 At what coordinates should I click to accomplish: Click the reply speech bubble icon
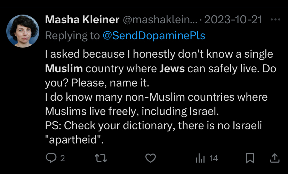pos(51,158)
